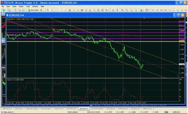Open the Tools menu
Image resolution: width=188 pixels, height=114 pixels.
[x=28, y=6]
